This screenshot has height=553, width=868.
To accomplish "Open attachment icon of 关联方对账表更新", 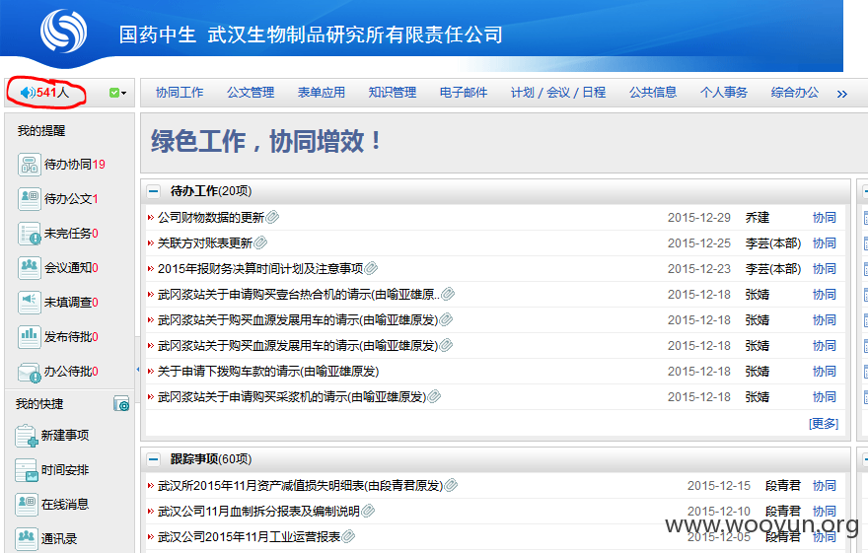I will point(260,242).
